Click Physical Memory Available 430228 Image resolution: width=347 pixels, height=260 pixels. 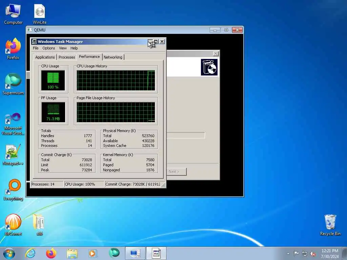148,141
